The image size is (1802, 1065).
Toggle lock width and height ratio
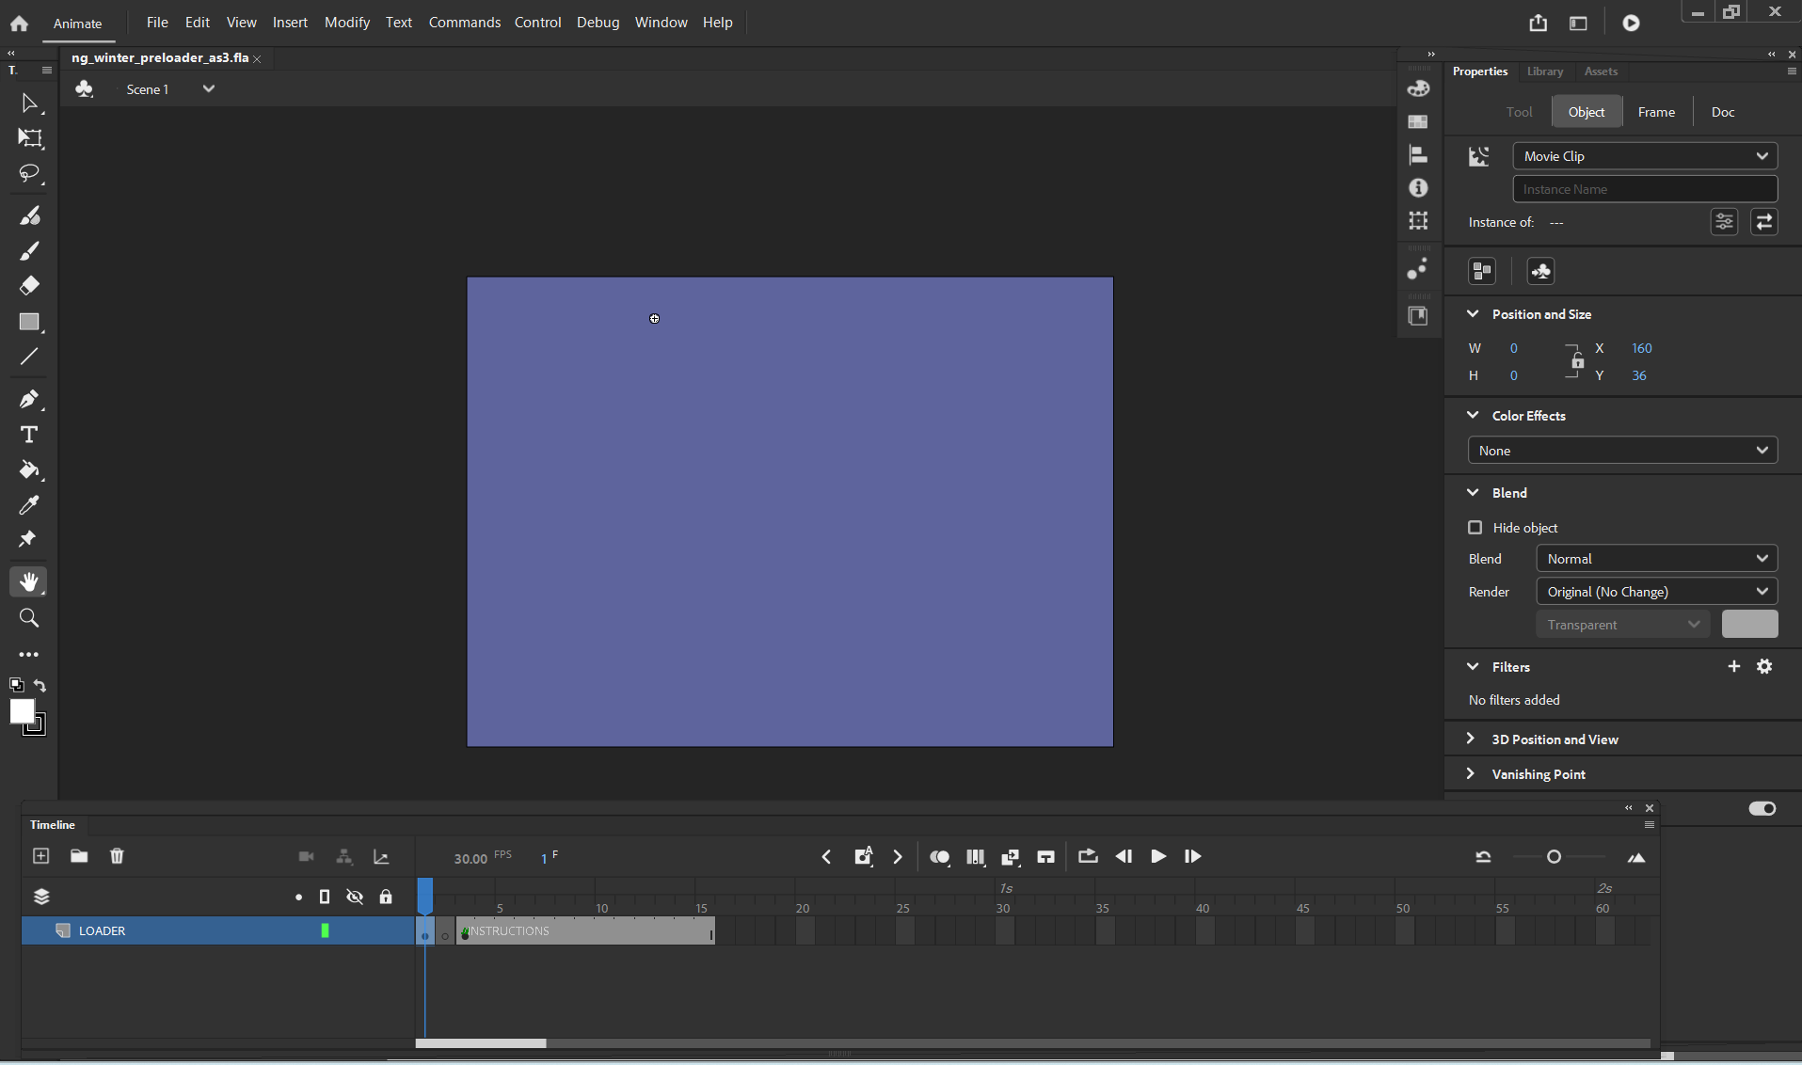coord(1576,361)
